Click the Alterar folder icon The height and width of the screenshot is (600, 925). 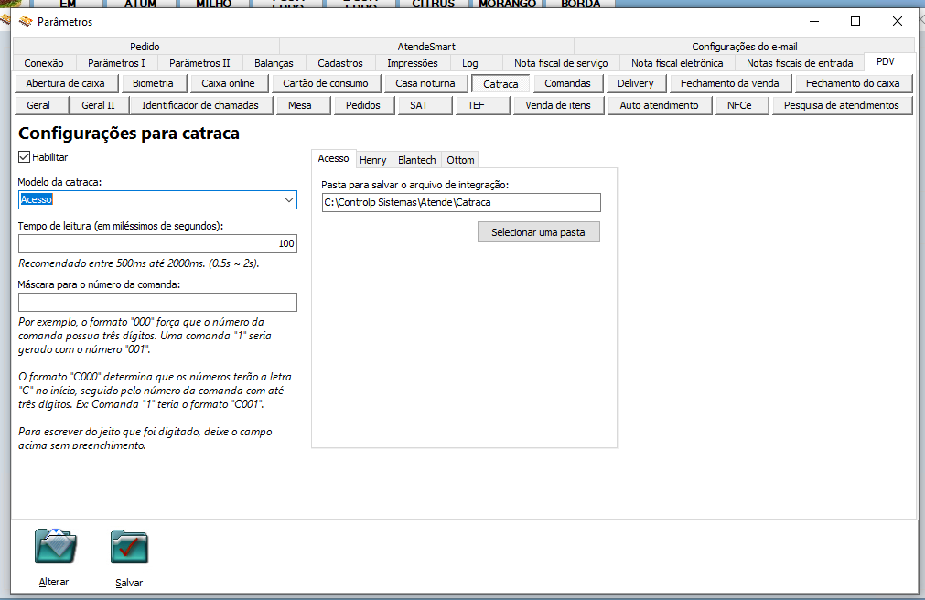click(x=53, y=546)
